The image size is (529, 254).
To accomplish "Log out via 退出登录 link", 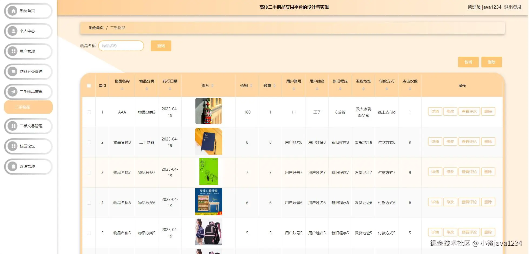I will click(513, 7).
